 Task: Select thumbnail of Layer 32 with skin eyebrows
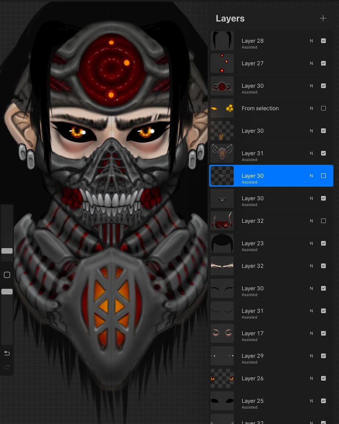pos(222,266)
